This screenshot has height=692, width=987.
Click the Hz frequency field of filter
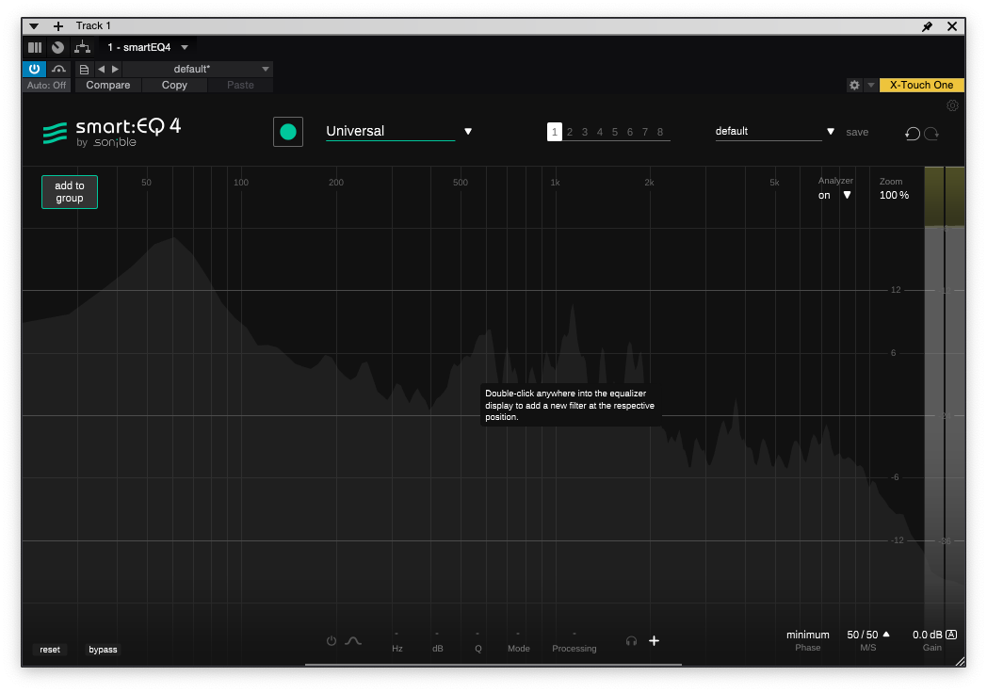[x=397, y=641]
